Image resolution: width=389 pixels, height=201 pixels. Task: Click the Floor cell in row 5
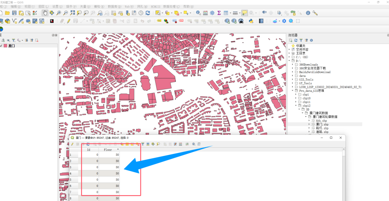pyautogui.click(x=109, y=179)
